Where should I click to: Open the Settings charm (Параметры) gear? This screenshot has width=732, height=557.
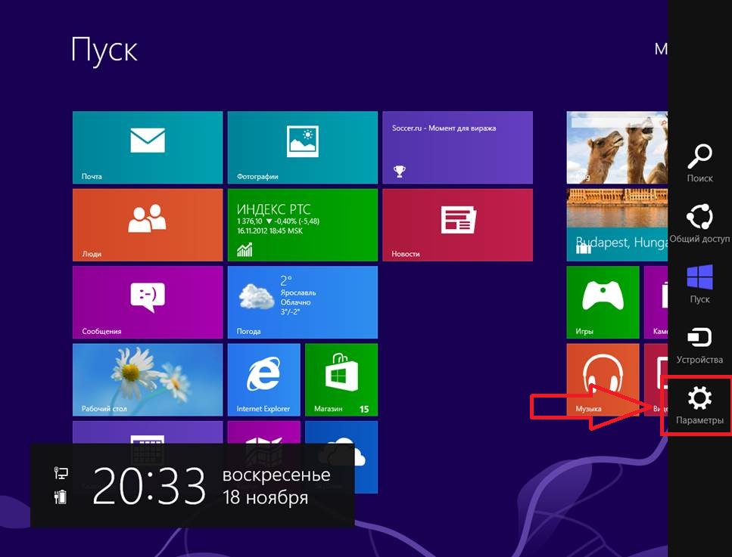pos(699,404)
